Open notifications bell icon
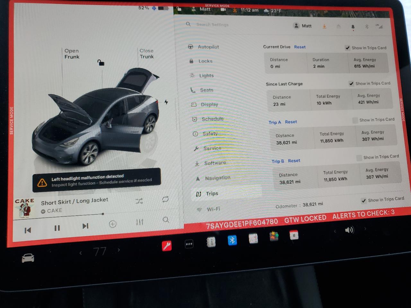The image size is (411, 308). coord(353,27)
